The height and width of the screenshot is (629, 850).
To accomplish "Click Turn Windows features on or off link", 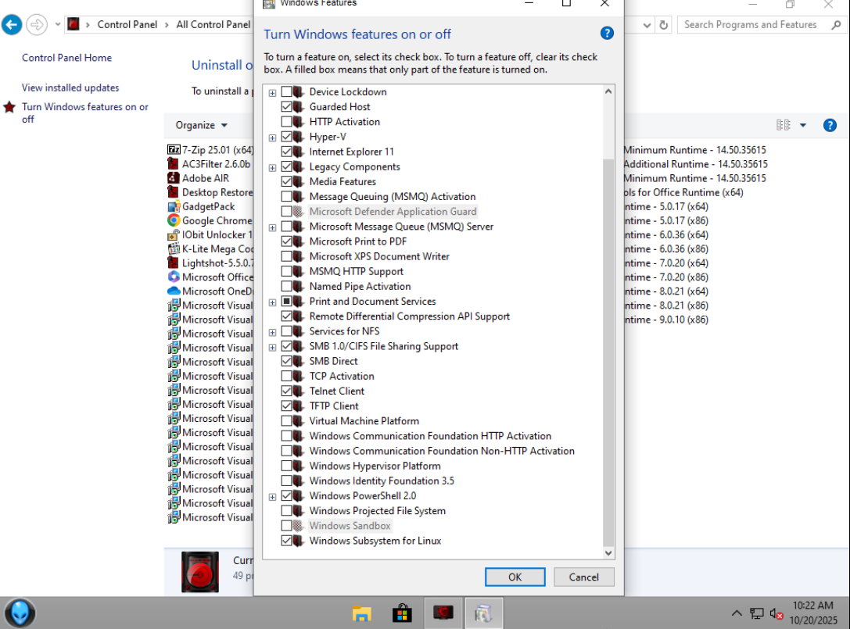I will [85, 113].
